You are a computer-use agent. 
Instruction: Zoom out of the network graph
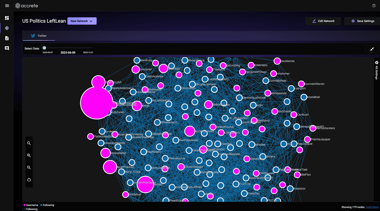coord(29,168)
